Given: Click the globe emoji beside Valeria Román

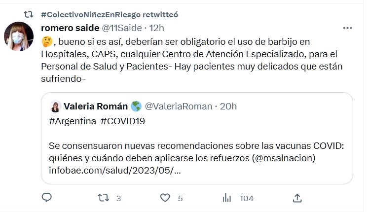Looking at the screenshot, I should (x=136, y=106).
